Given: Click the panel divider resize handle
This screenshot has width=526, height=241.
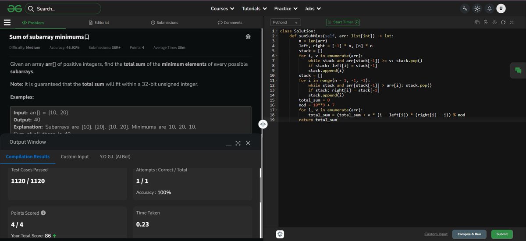Looking at the screenshot, I should click(263, 124).
